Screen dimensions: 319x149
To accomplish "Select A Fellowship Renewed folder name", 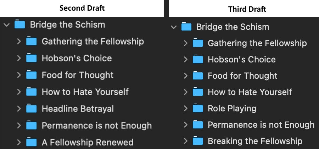I will (x=88, y=142).
